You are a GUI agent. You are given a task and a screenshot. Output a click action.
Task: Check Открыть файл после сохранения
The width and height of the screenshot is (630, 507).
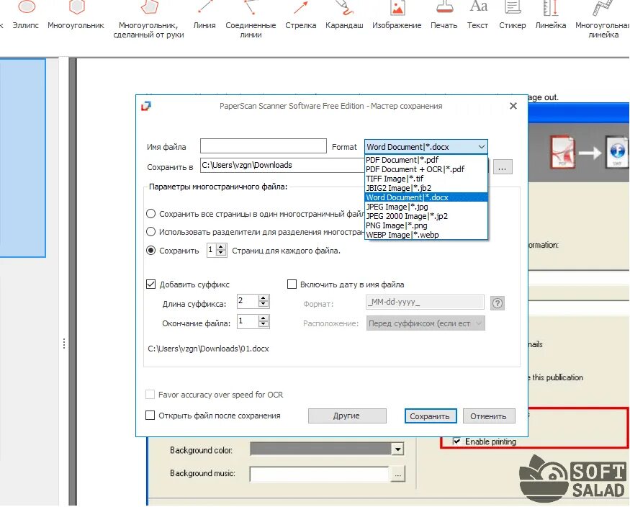150,415
